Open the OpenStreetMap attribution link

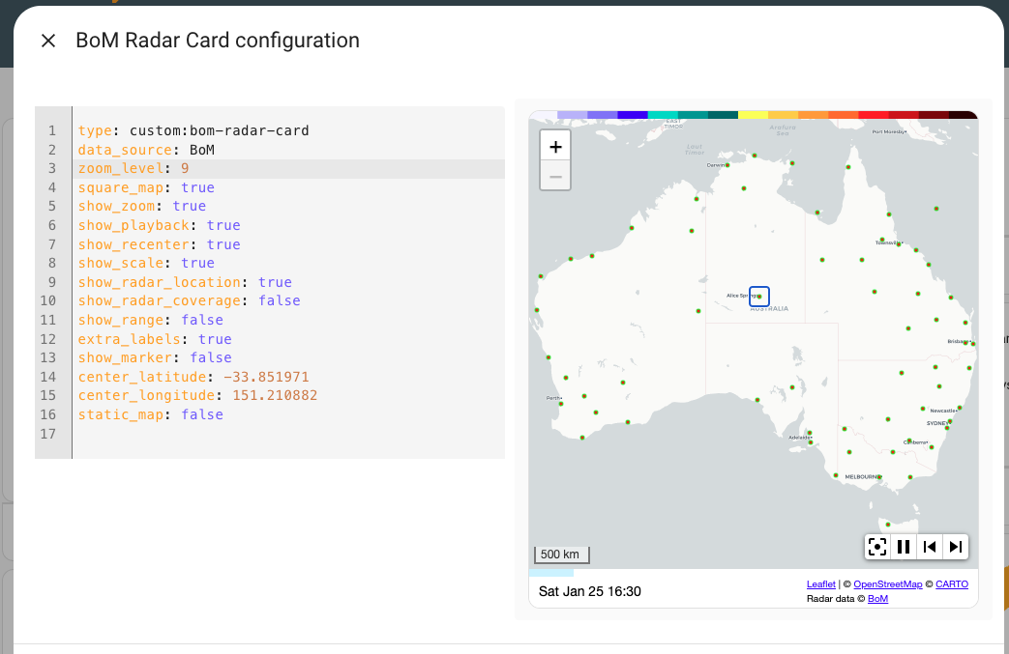click(888, 583)
